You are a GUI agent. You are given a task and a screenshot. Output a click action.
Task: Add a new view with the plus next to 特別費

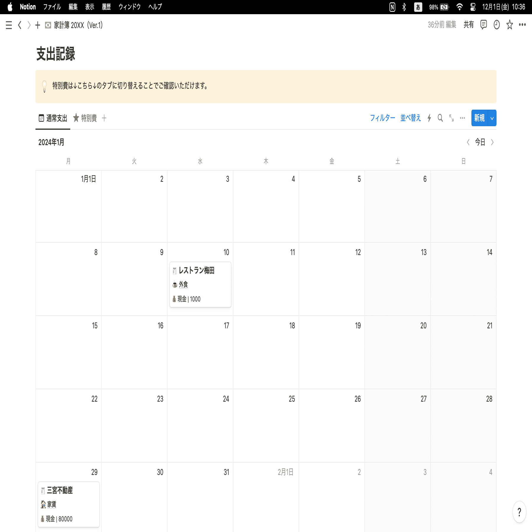[104, 118]
